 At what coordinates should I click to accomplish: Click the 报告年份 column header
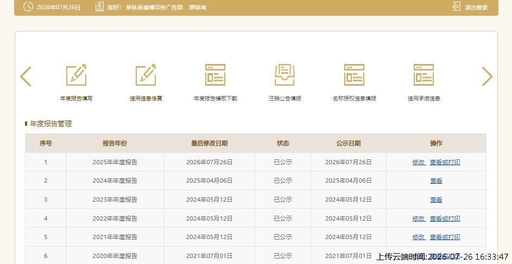coord(115,143)
